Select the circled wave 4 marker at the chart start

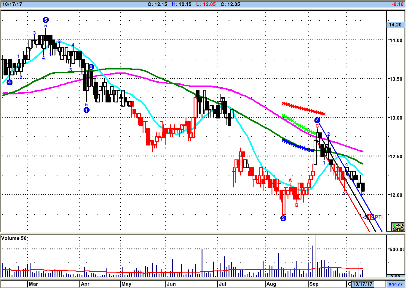tap(10, 82)
